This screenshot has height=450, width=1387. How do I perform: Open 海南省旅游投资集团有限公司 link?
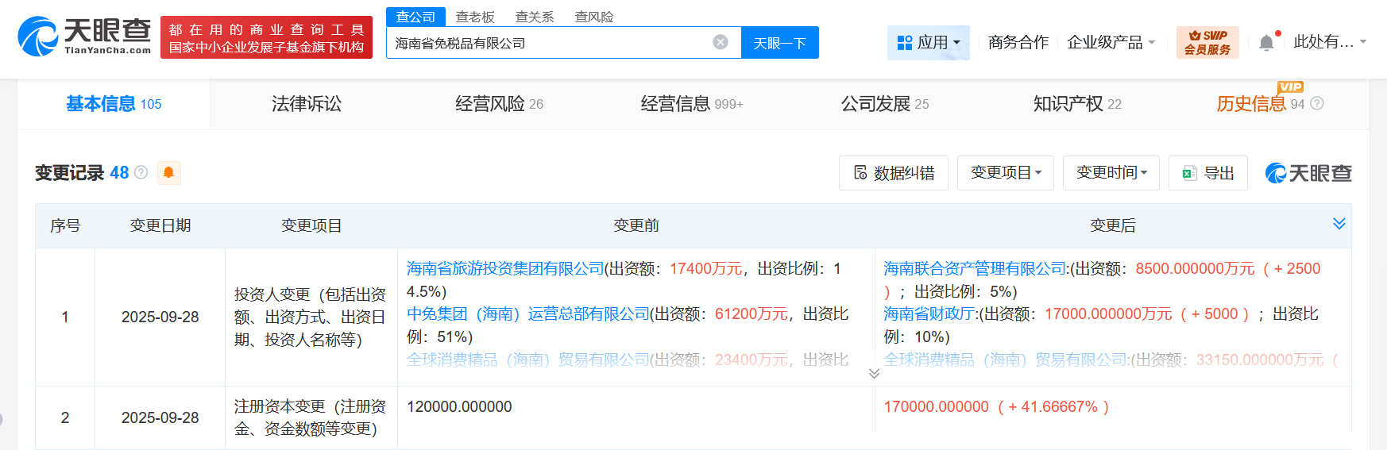[506, 269]
